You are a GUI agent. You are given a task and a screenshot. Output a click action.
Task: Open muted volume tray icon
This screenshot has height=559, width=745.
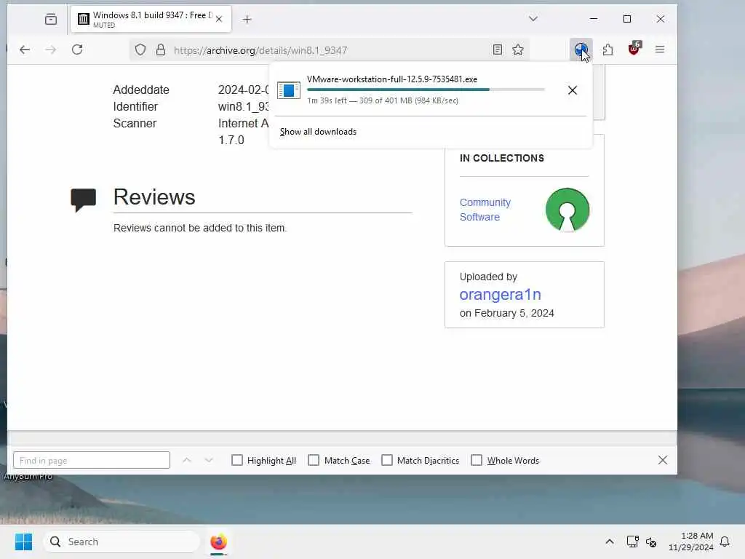point(651,542)
